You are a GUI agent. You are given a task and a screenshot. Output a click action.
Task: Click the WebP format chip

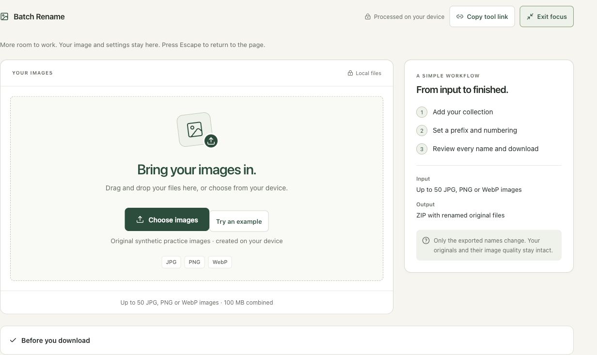click(220, 262)
